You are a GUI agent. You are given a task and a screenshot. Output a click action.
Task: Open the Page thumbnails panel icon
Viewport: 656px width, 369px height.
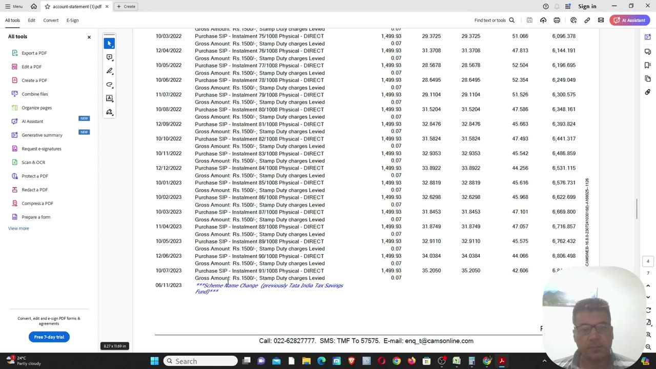648,79
